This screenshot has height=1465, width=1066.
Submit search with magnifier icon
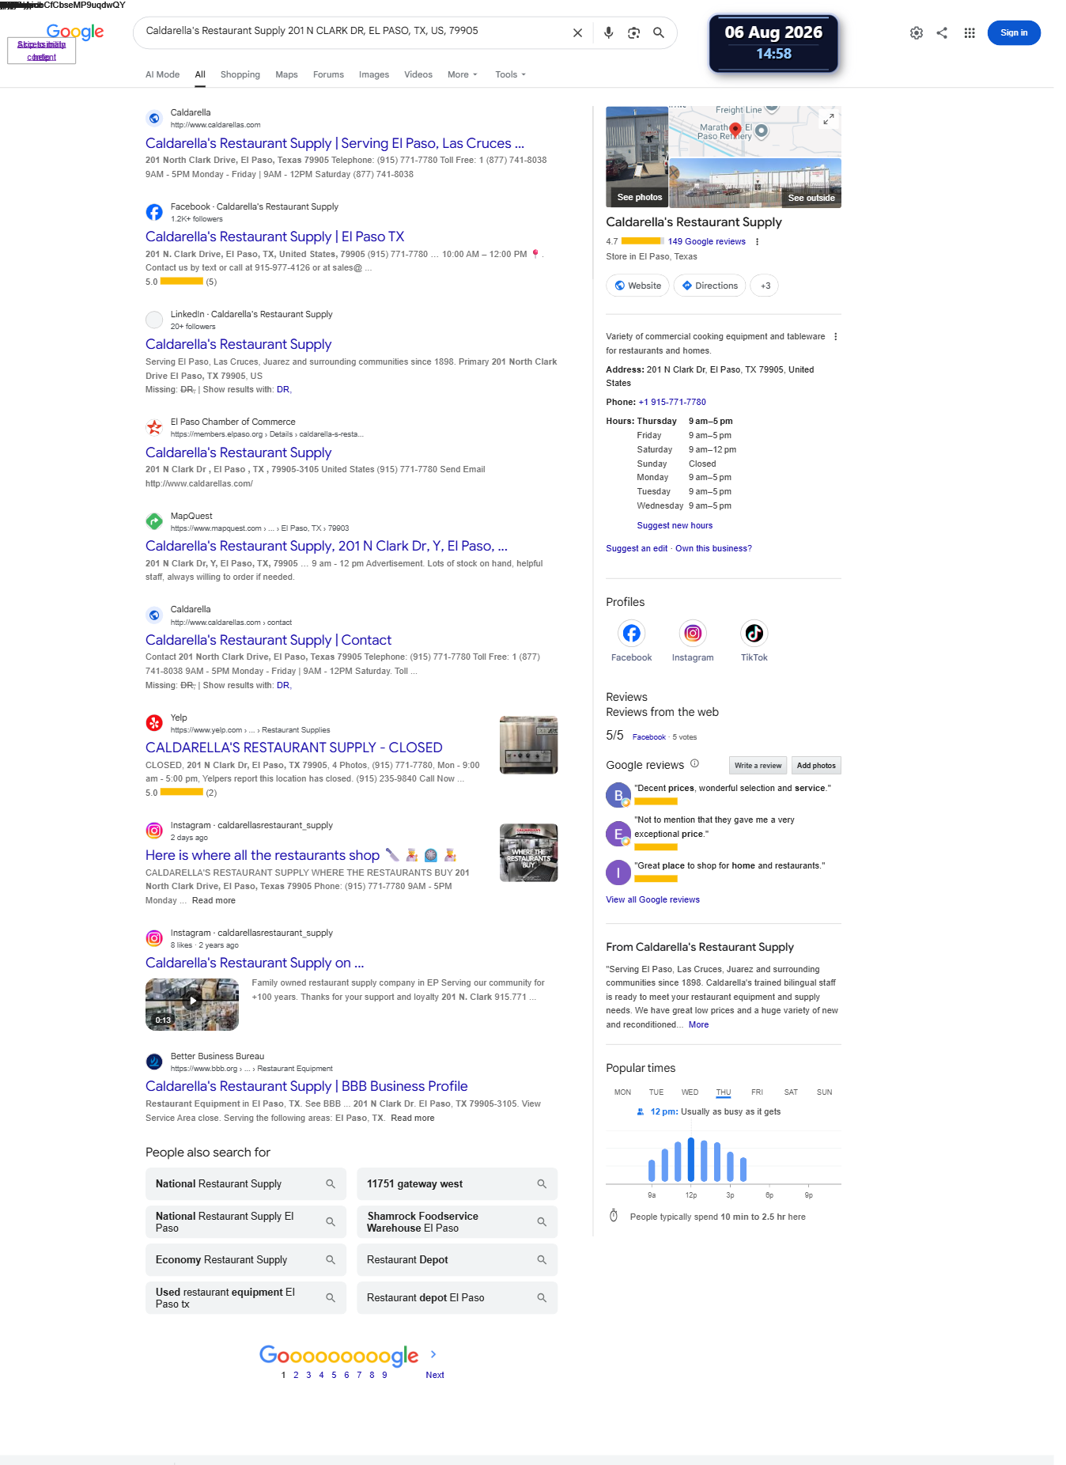tap(658, 33)
